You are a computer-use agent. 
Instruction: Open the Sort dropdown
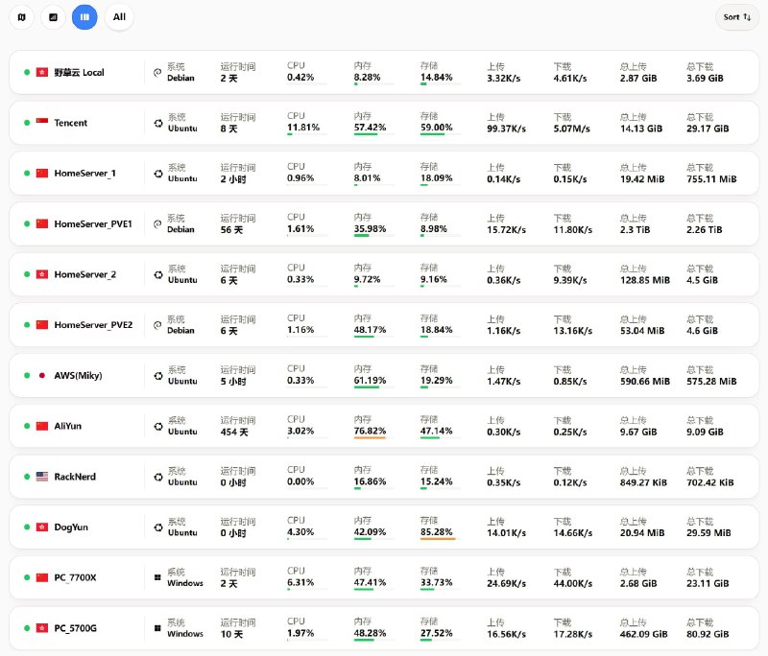[736, 16]
